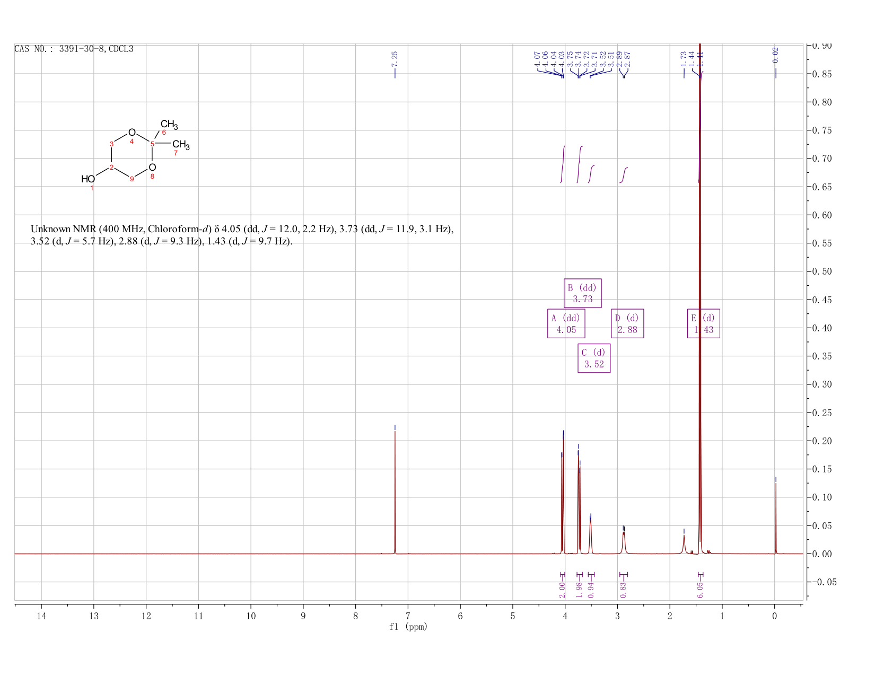Click oxygen atom labeled 4

coord(132,133)
